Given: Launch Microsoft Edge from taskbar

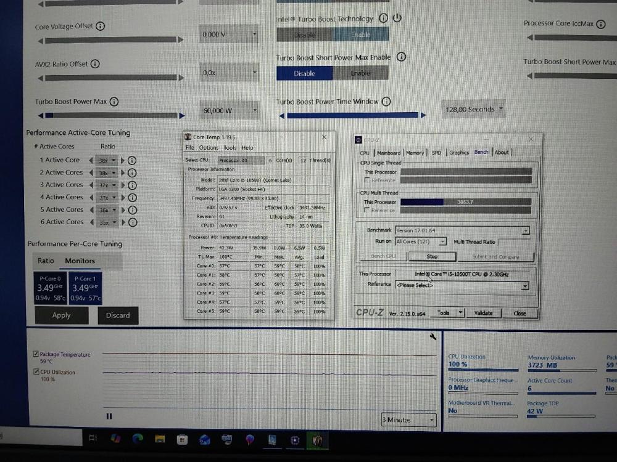Looking at the screenshot, I should click(x=138, y=439).
